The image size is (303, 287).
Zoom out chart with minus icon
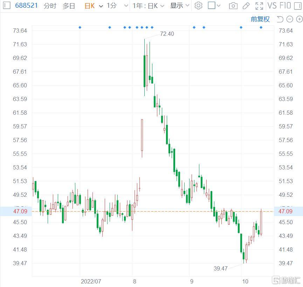click(290, 19)
